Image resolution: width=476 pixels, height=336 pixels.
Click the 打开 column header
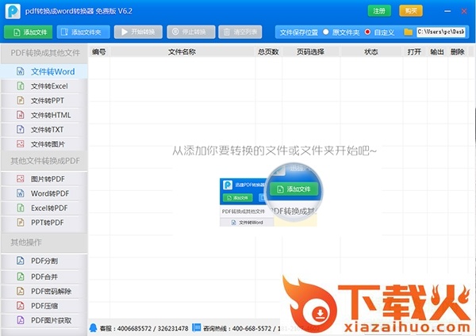414,52
